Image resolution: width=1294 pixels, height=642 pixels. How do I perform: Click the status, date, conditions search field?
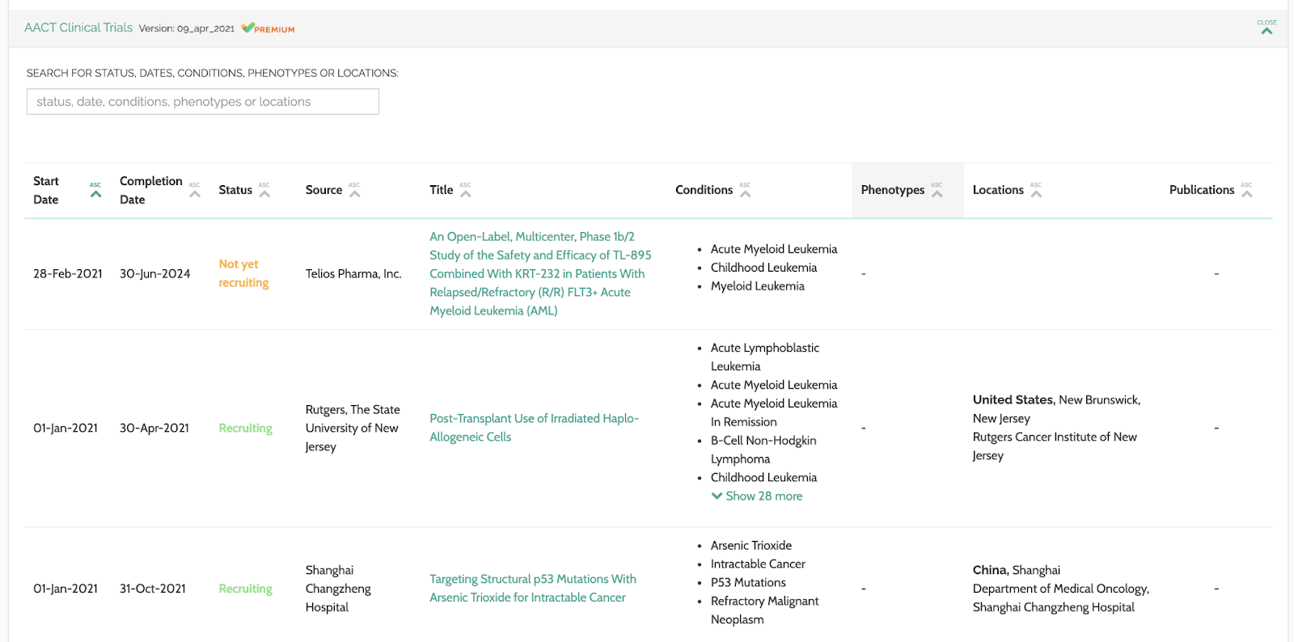[202, 102]
